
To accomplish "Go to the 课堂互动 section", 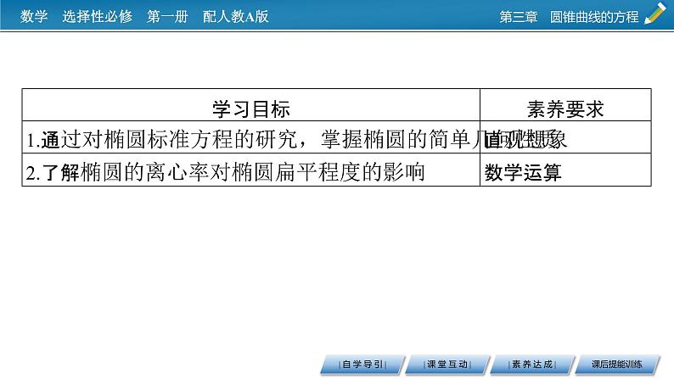I will tap(446, 365).
